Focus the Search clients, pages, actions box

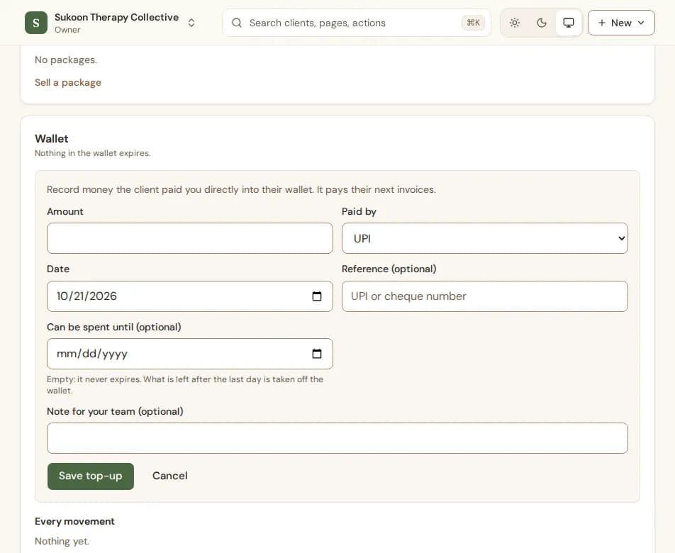pos(357,23)
